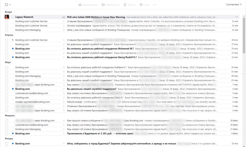246x147 pixels.
Task: Toggle unread dot on Georg Rudolf K. email
Action: tap(13, 57)
